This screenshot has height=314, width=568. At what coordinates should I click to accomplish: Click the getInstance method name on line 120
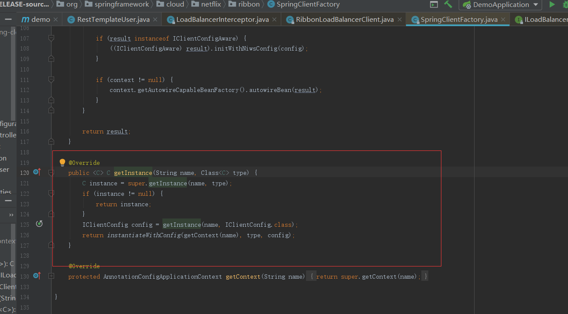[133, 173]
